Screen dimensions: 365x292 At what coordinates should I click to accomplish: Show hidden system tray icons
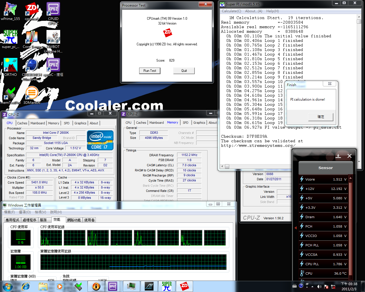[313, 286]
